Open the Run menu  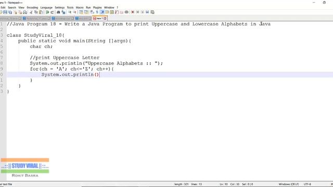[88, 7]
